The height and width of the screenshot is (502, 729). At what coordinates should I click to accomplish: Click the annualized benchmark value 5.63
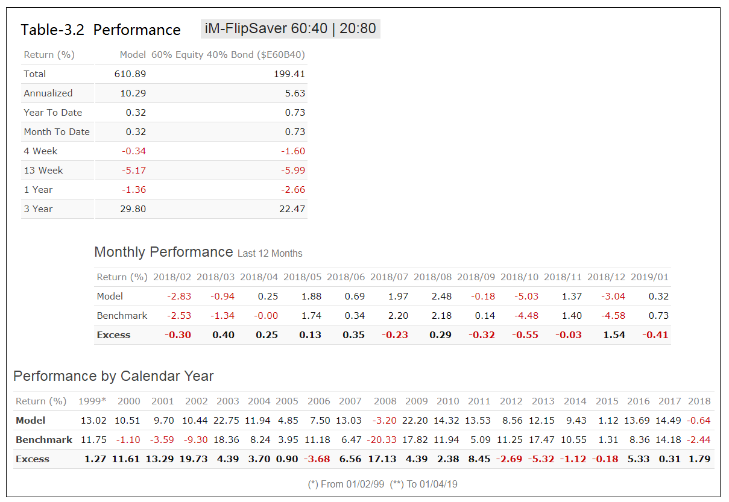pyautogui.click(x=295, y=93)
